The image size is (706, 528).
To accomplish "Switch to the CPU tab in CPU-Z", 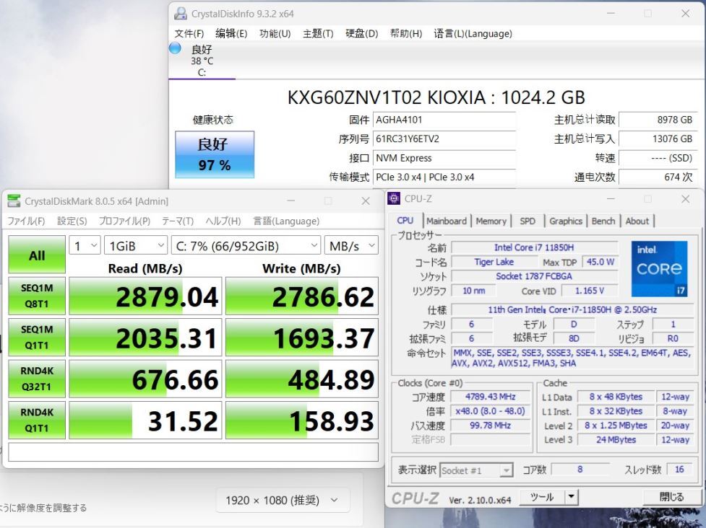I will tap(405, 221).
